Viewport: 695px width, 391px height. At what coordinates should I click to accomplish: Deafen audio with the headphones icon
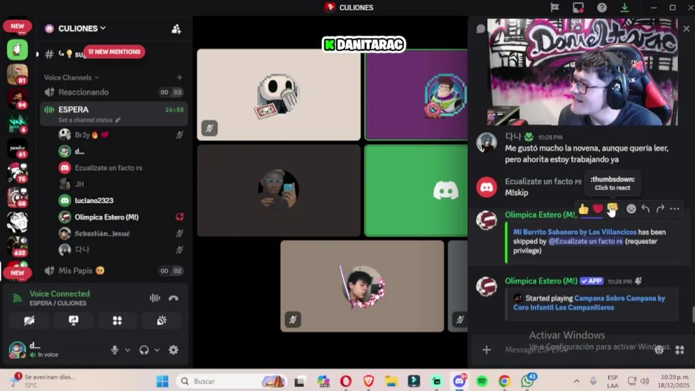click(144, 350)
